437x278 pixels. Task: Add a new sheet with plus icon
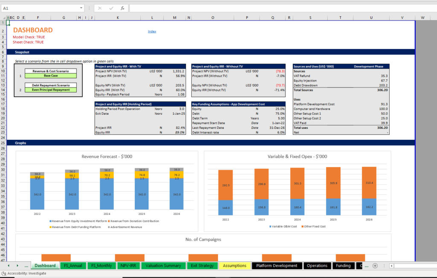375,266
